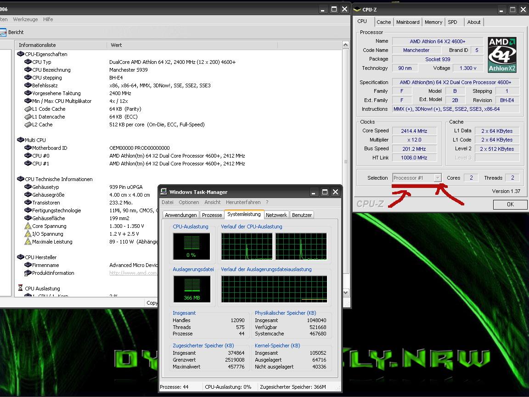This screenshot has height=397, width=529.
Task: Click the Auslagerungsdatei 366 MB meter
Action: coord(191,289)
